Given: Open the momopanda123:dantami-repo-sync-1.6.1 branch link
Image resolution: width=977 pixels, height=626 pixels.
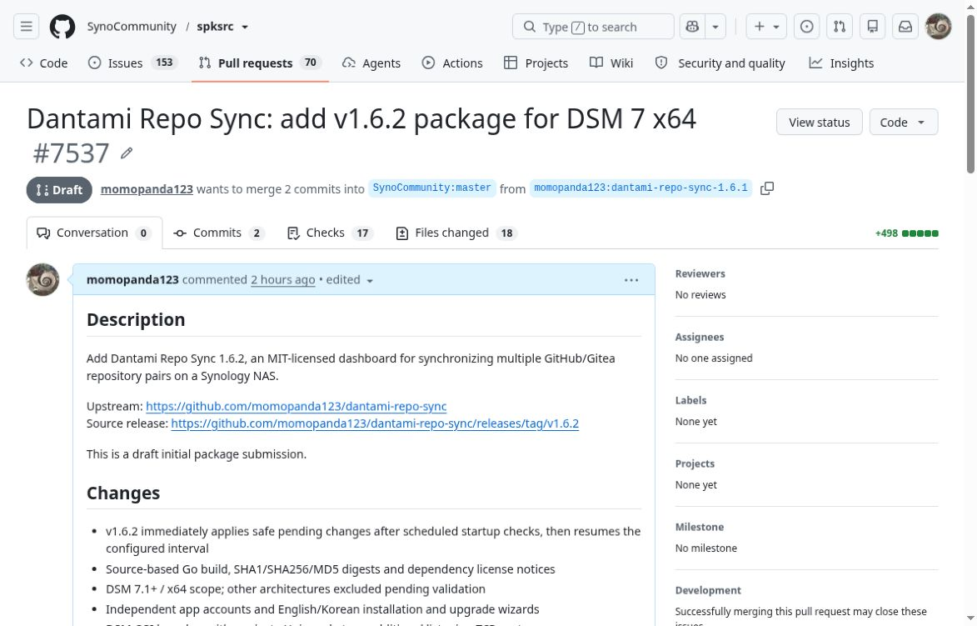Looking at the screenshot, I should [641, 188].
